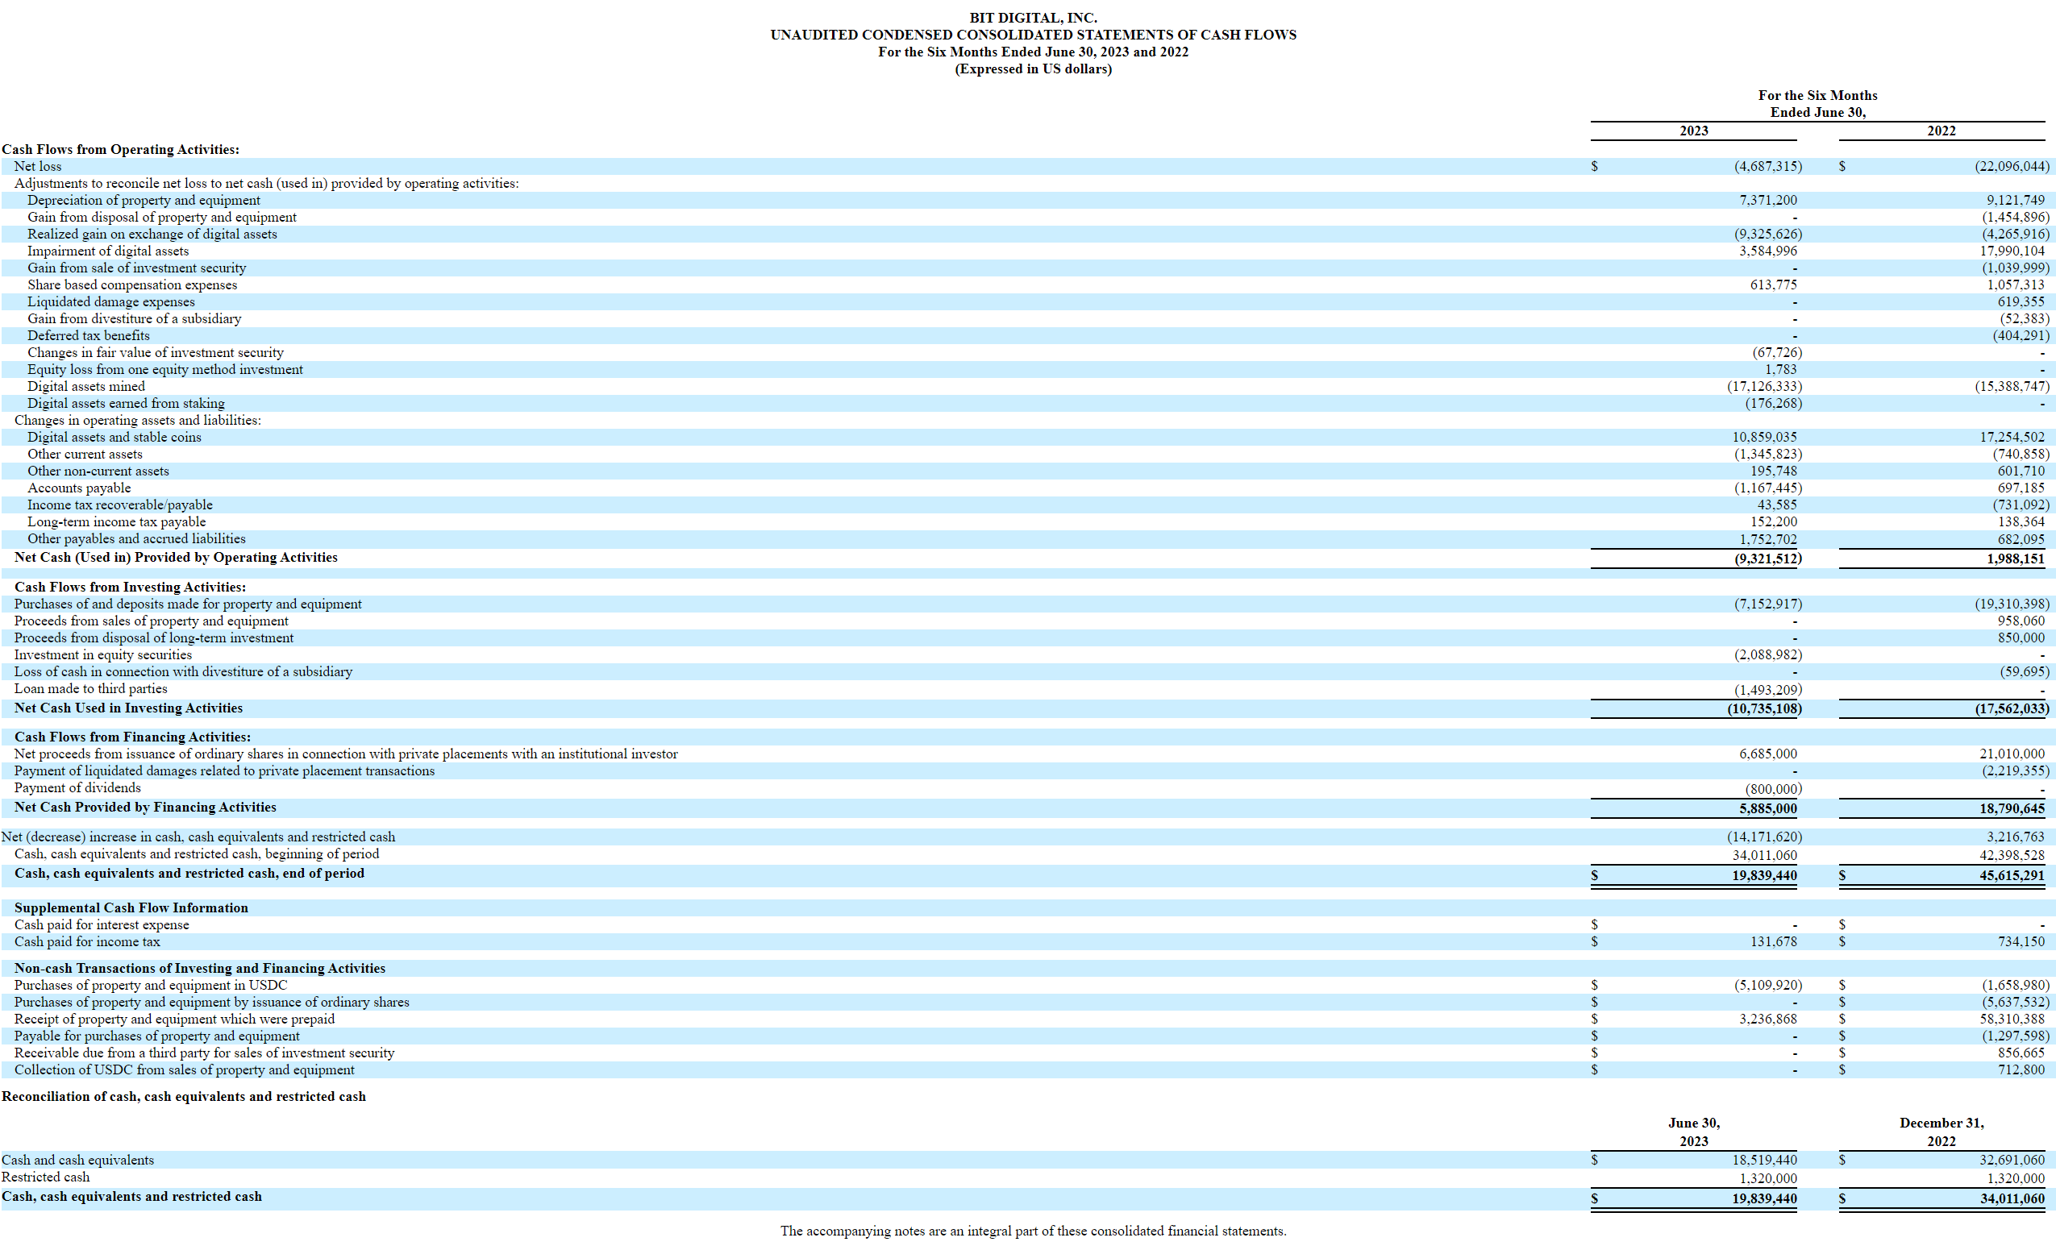
Task: Click the Cash Flows from Operating Activities heading
Action: click(120, 149)
